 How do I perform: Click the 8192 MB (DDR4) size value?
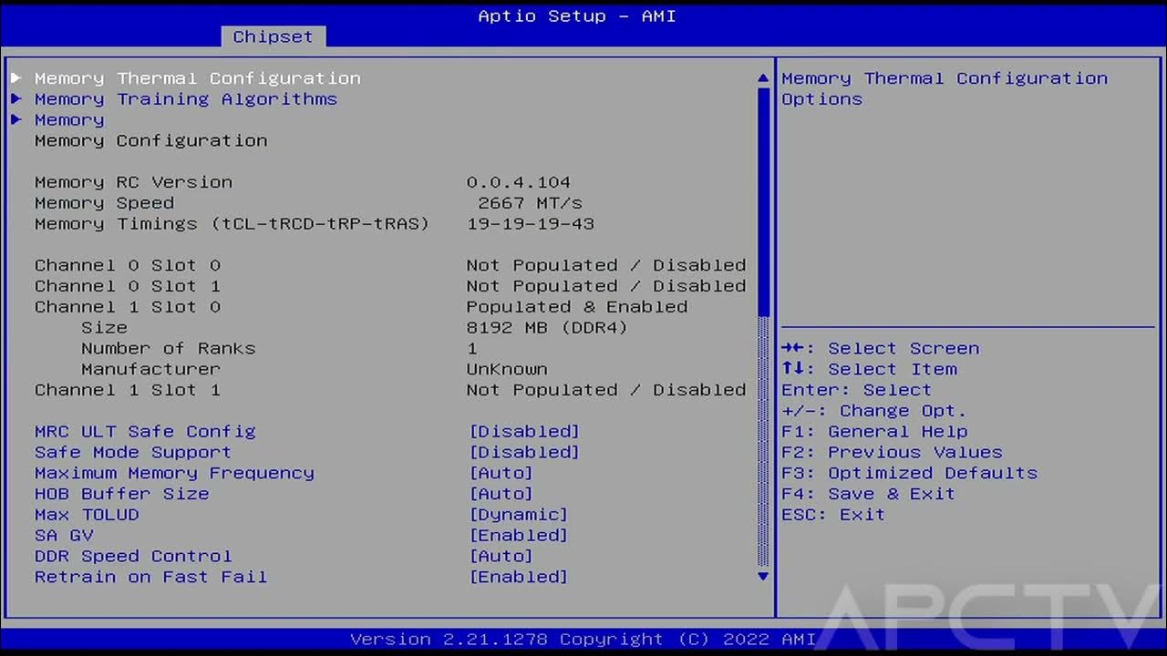coord(547,328)
